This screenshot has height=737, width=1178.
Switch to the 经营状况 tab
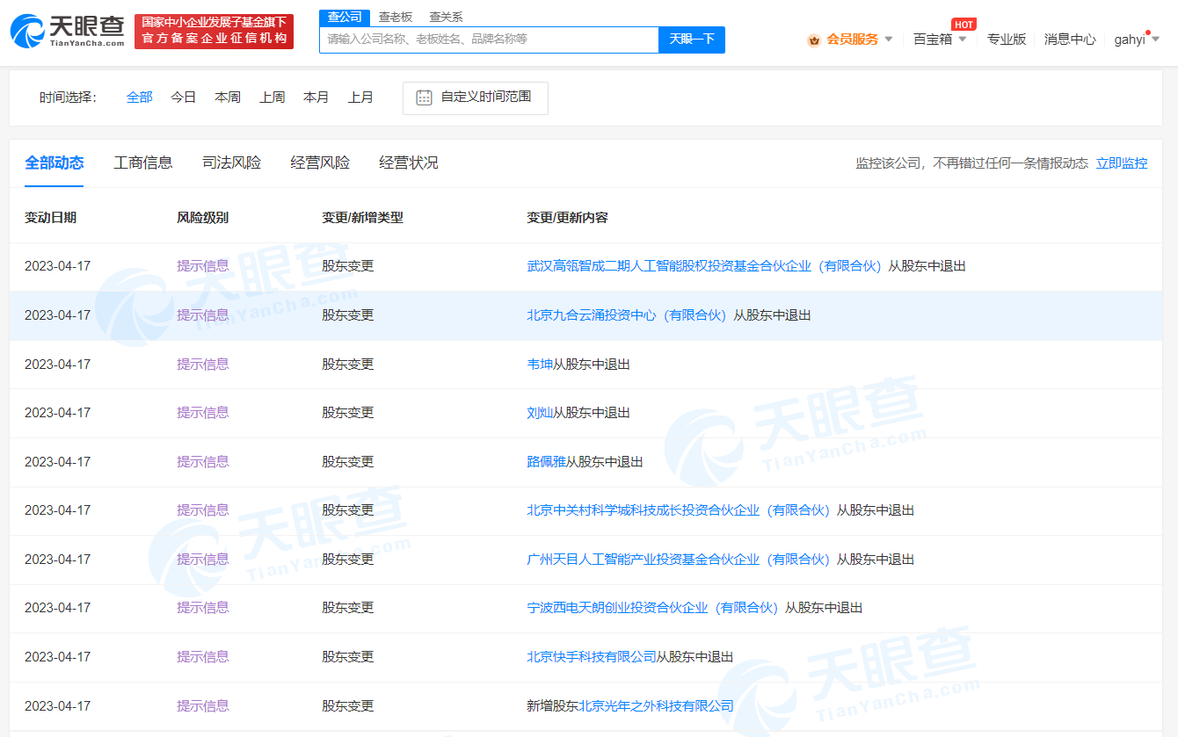click(x=409, y=163)
